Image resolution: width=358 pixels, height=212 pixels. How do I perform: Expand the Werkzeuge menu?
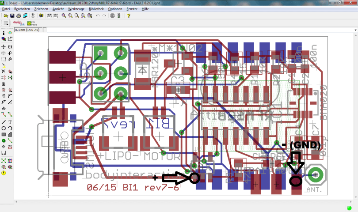(x=76, y=9)
